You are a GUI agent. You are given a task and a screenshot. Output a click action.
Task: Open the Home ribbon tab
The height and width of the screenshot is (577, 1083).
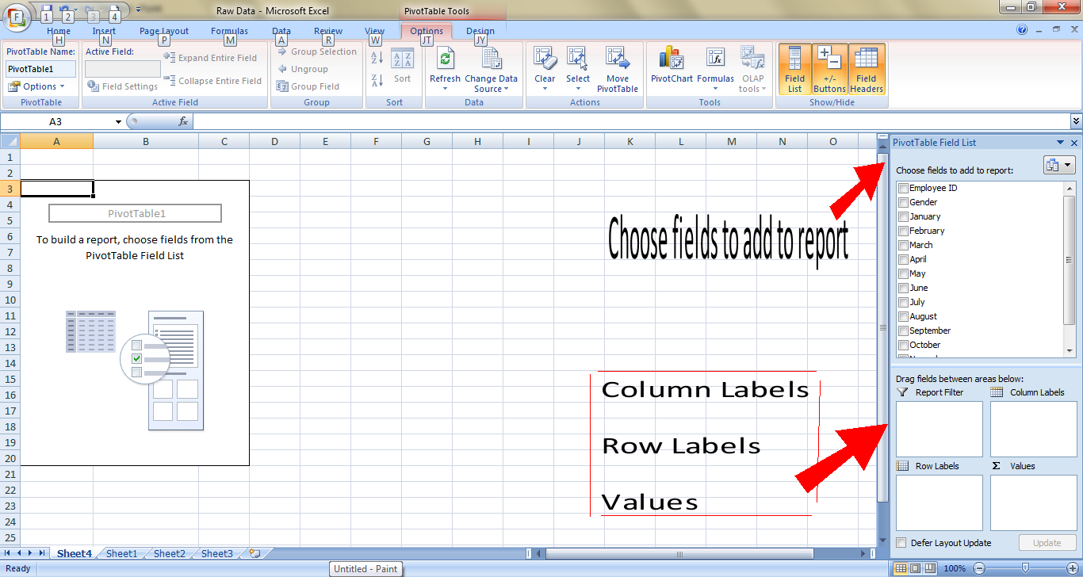(x=59, y=31)
